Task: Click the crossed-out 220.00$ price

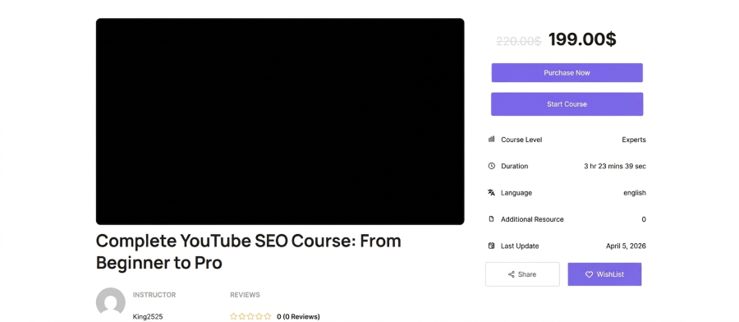Action: pyautogui.click(x=518, y=42)
